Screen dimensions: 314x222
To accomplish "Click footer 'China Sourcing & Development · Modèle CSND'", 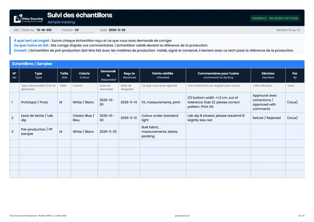I will pos(38,216).
